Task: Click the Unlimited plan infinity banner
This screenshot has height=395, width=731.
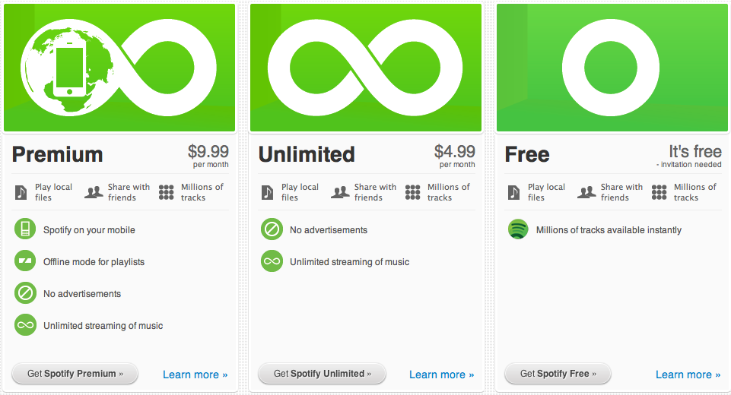Action: coord(366,68)
